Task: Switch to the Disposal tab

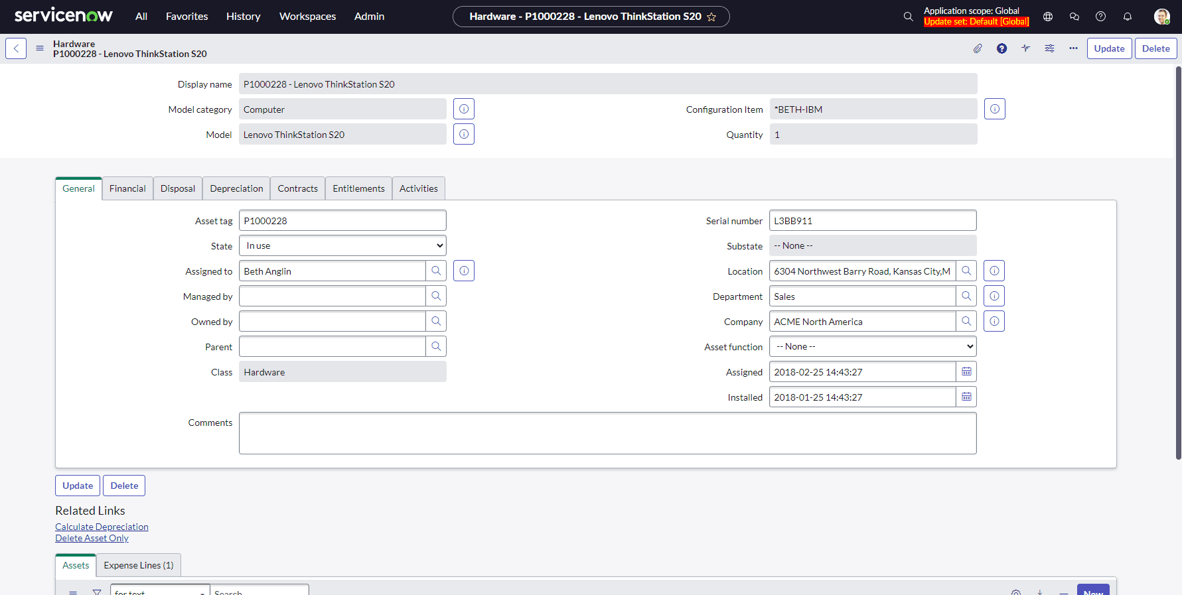Action: 178,188
